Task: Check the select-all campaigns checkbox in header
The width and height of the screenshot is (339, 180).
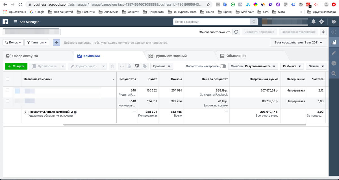Action: click(8, 79)
